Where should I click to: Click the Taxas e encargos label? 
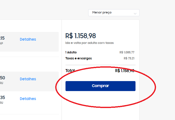78,58
